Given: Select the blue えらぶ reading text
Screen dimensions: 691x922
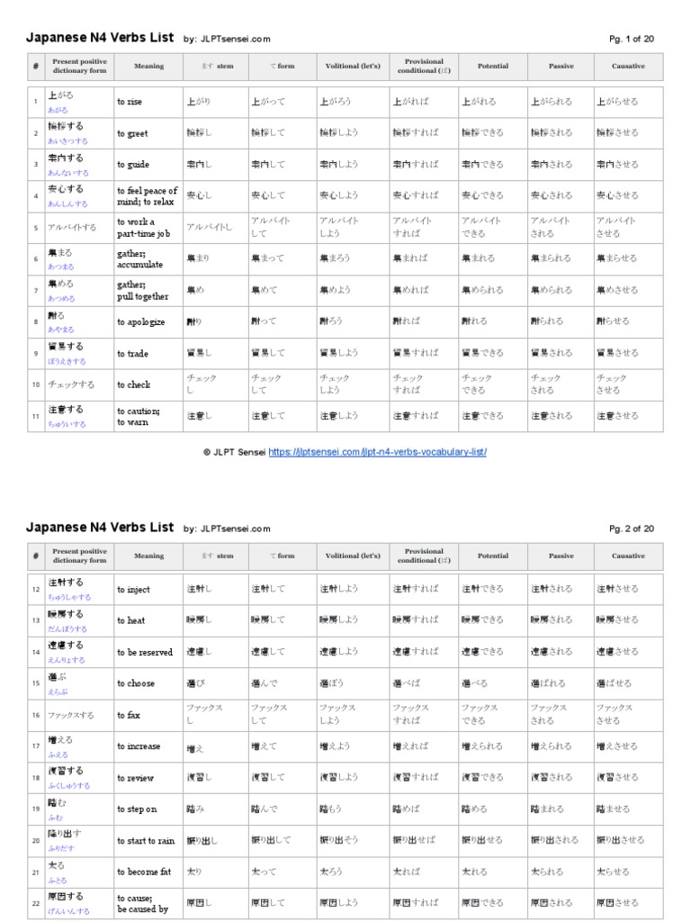Looking at the screenshot, I should point(58,691).
